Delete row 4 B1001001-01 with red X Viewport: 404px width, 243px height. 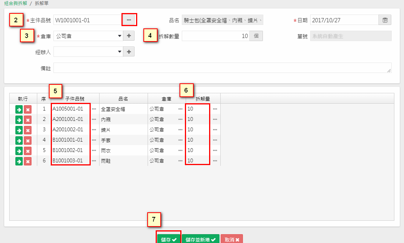pyautogui.click(x=28, y=141)
